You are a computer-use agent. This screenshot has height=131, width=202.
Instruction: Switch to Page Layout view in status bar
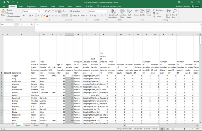click(168, 129)
